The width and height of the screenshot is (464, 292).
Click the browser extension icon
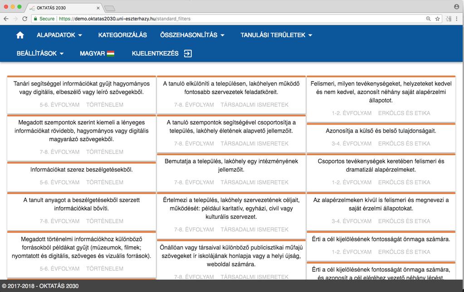point(449,19)
